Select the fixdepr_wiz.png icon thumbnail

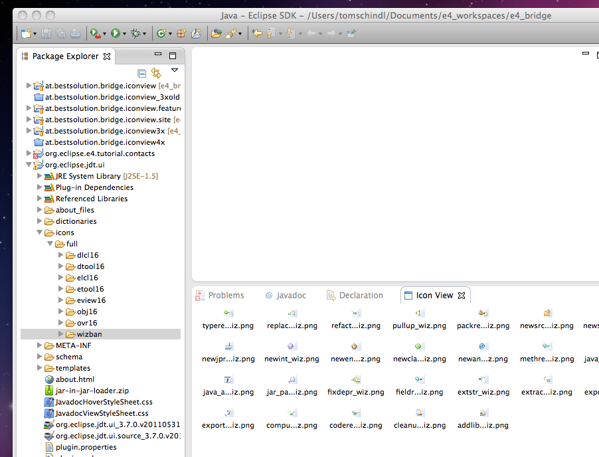click(355, 380)
